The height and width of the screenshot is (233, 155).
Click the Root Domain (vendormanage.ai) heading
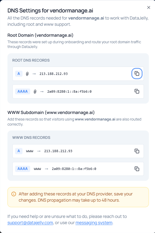tap(40, 35)
